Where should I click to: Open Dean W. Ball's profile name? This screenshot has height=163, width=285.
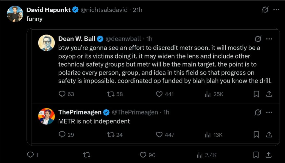(x=77, y=39)
